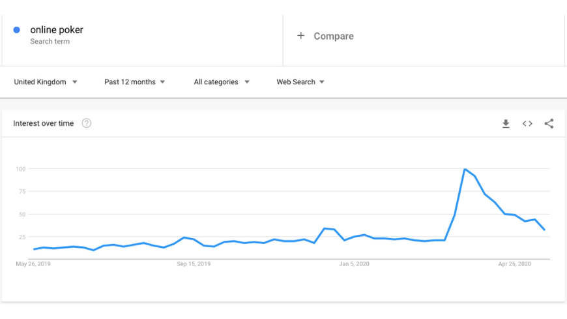Click the Interest over time heading
Image resolution: width=567 pixels, height=319 pixels.
[44, 123]
